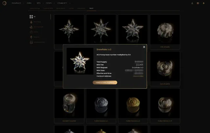Open the LEARN menu

click(x=29, y=3)
